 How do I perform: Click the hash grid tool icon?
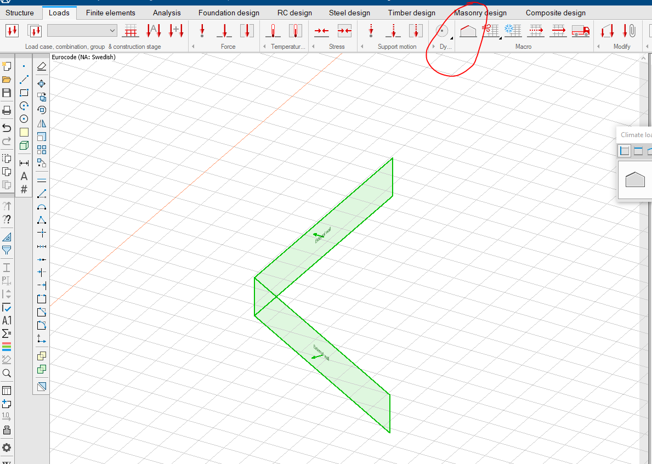point(24,189)
